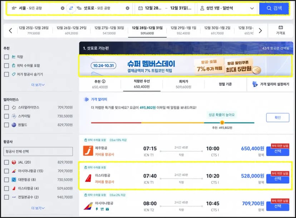Click the 아시아나항공 airline logo in results
Screen dimensions: 296x218
click(88, 206)
